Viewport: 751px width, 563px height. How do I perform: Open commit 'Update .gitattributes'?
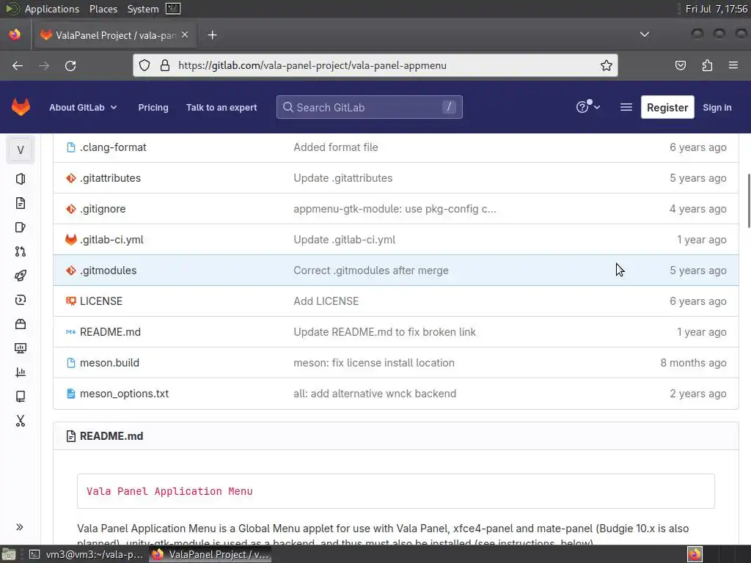(x=343, y=178)
